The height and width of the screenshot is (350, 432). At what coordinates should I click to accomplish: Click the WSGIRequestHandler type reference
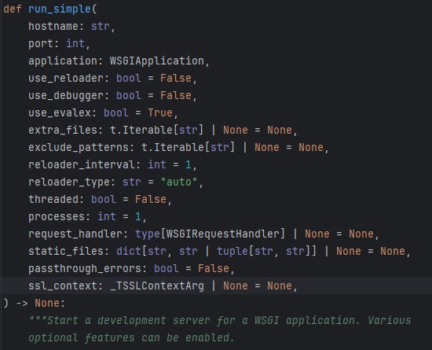pos(223,234)
